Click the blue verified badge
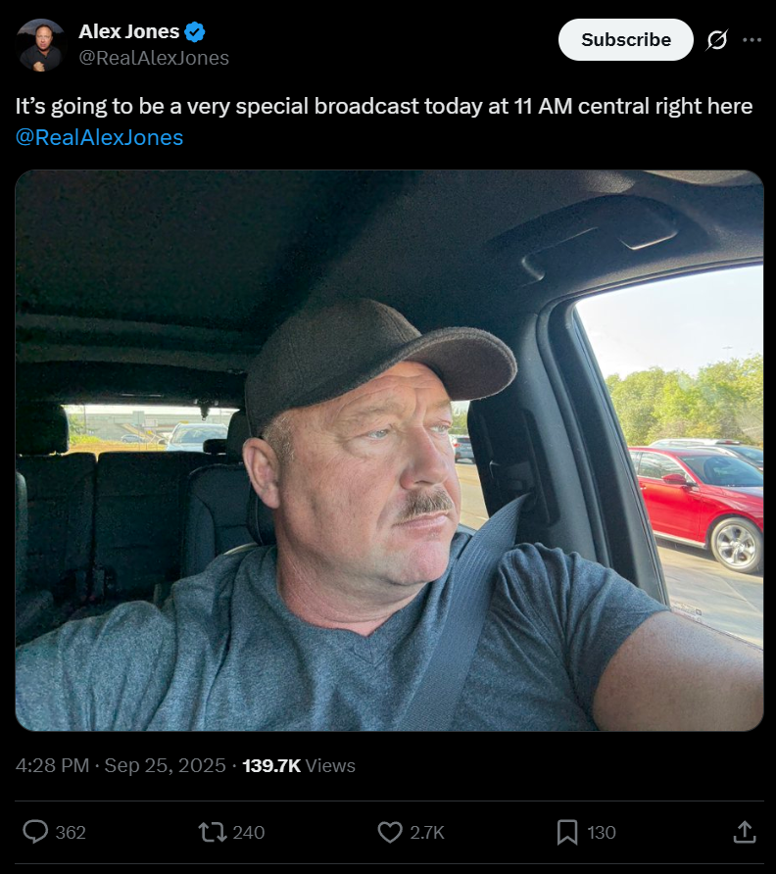Image resolution: width=776 pixels, height=874 pixels. 195,32
